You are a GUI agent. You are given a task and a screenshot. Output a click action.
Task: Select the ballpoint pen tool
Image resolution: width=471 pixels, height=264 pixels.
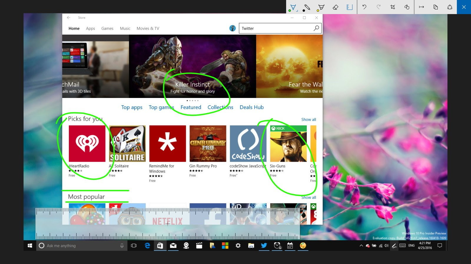coord(293,7)
